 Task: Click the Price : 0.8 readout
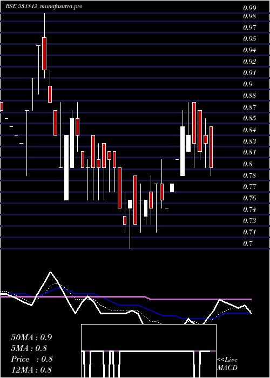(x=31, y=359)
